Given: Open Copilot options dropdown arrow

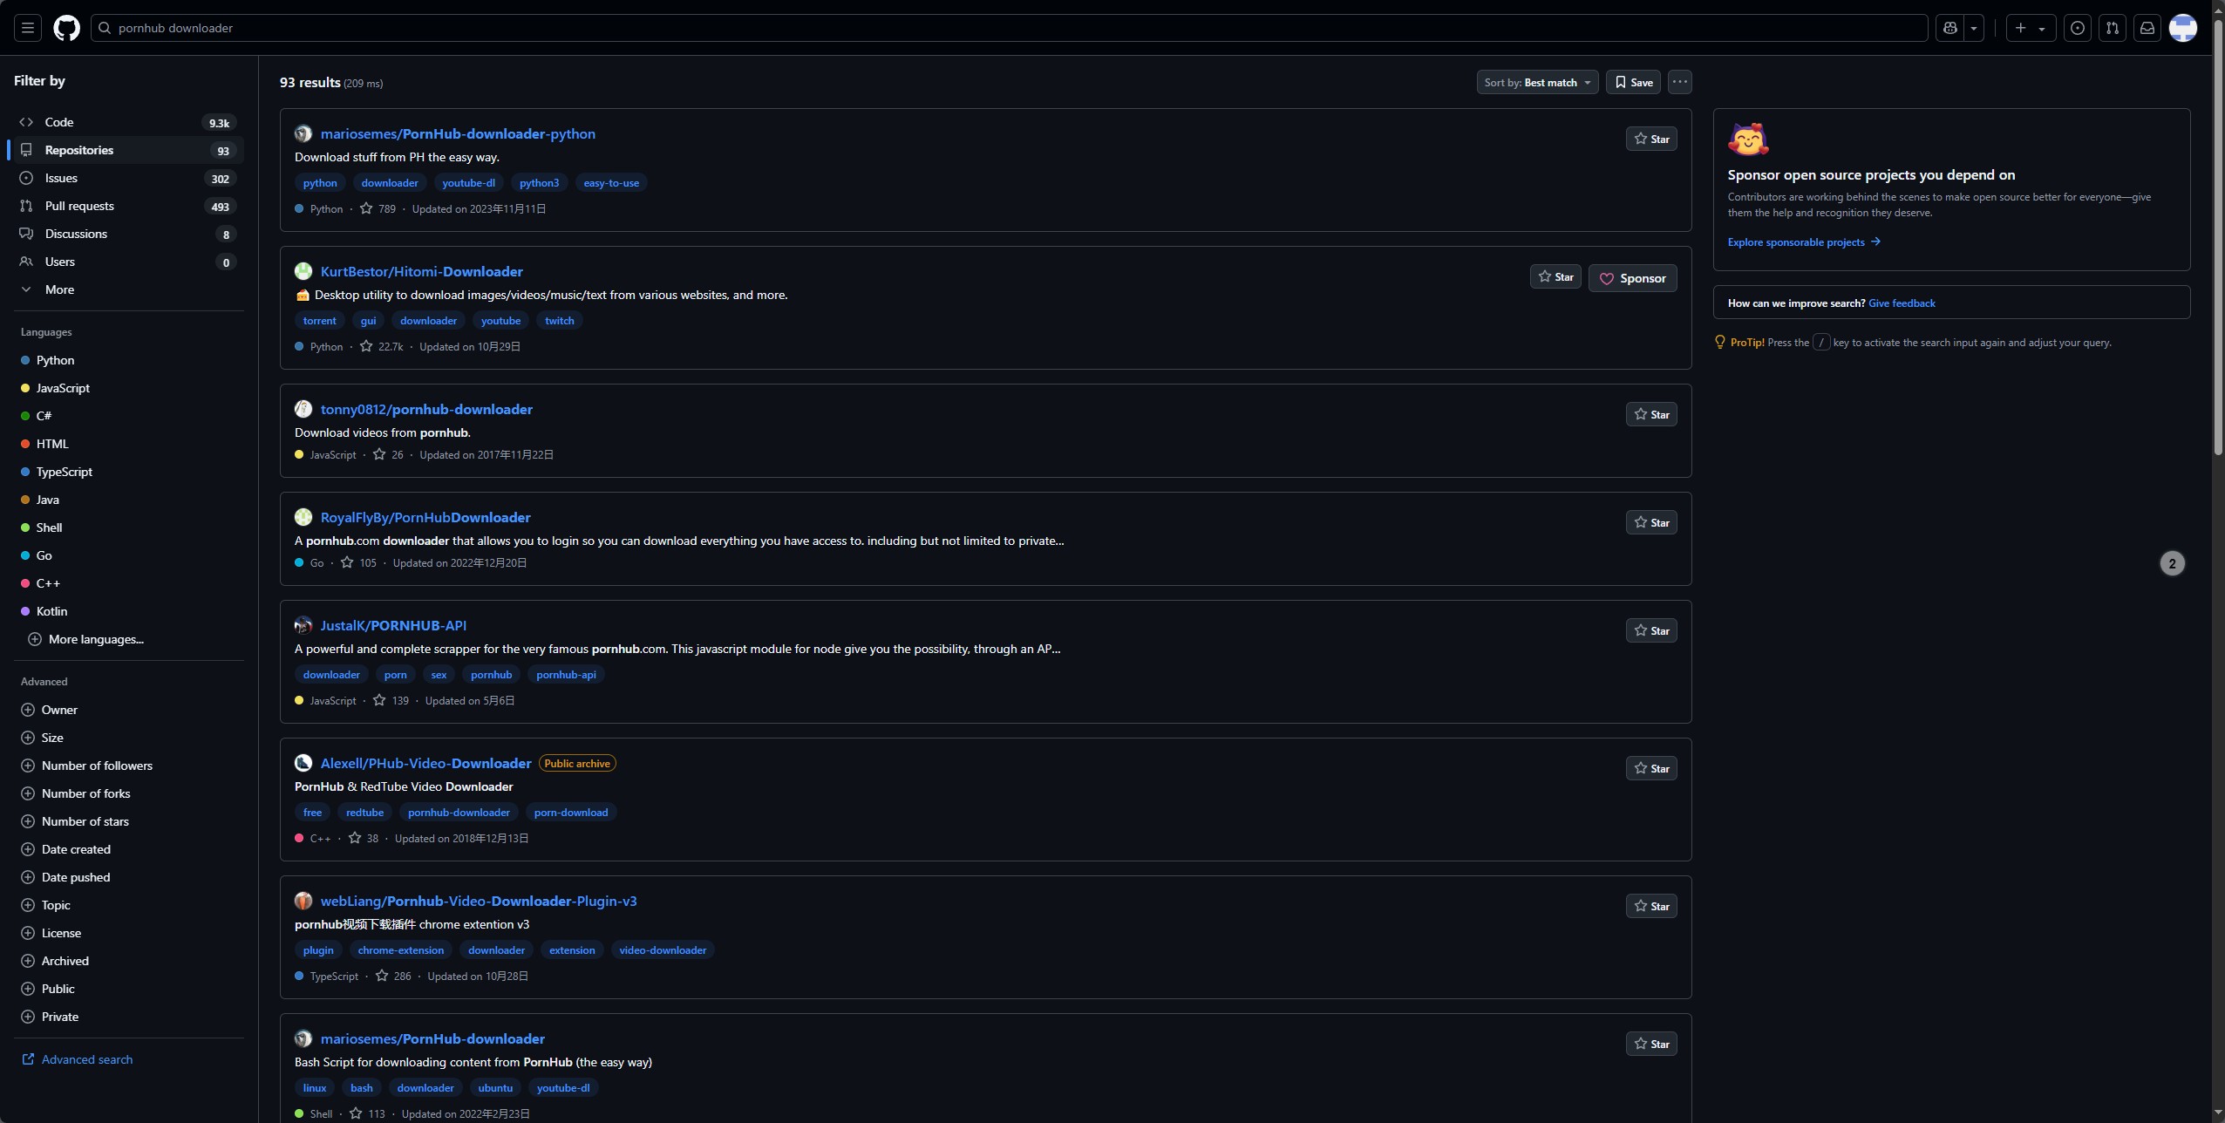Looking at the screenshot, I should pyautogui.click(x=1974, y=28).
